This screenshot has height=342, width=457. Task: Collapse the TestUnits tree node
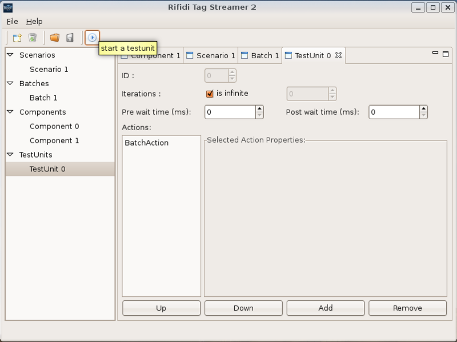click(x=10, y=155)
